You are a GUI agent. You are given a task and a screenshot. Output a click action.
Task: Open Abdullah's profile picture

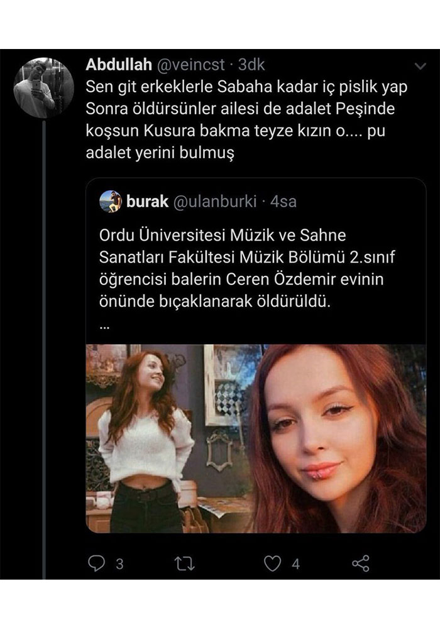(43, 88)
